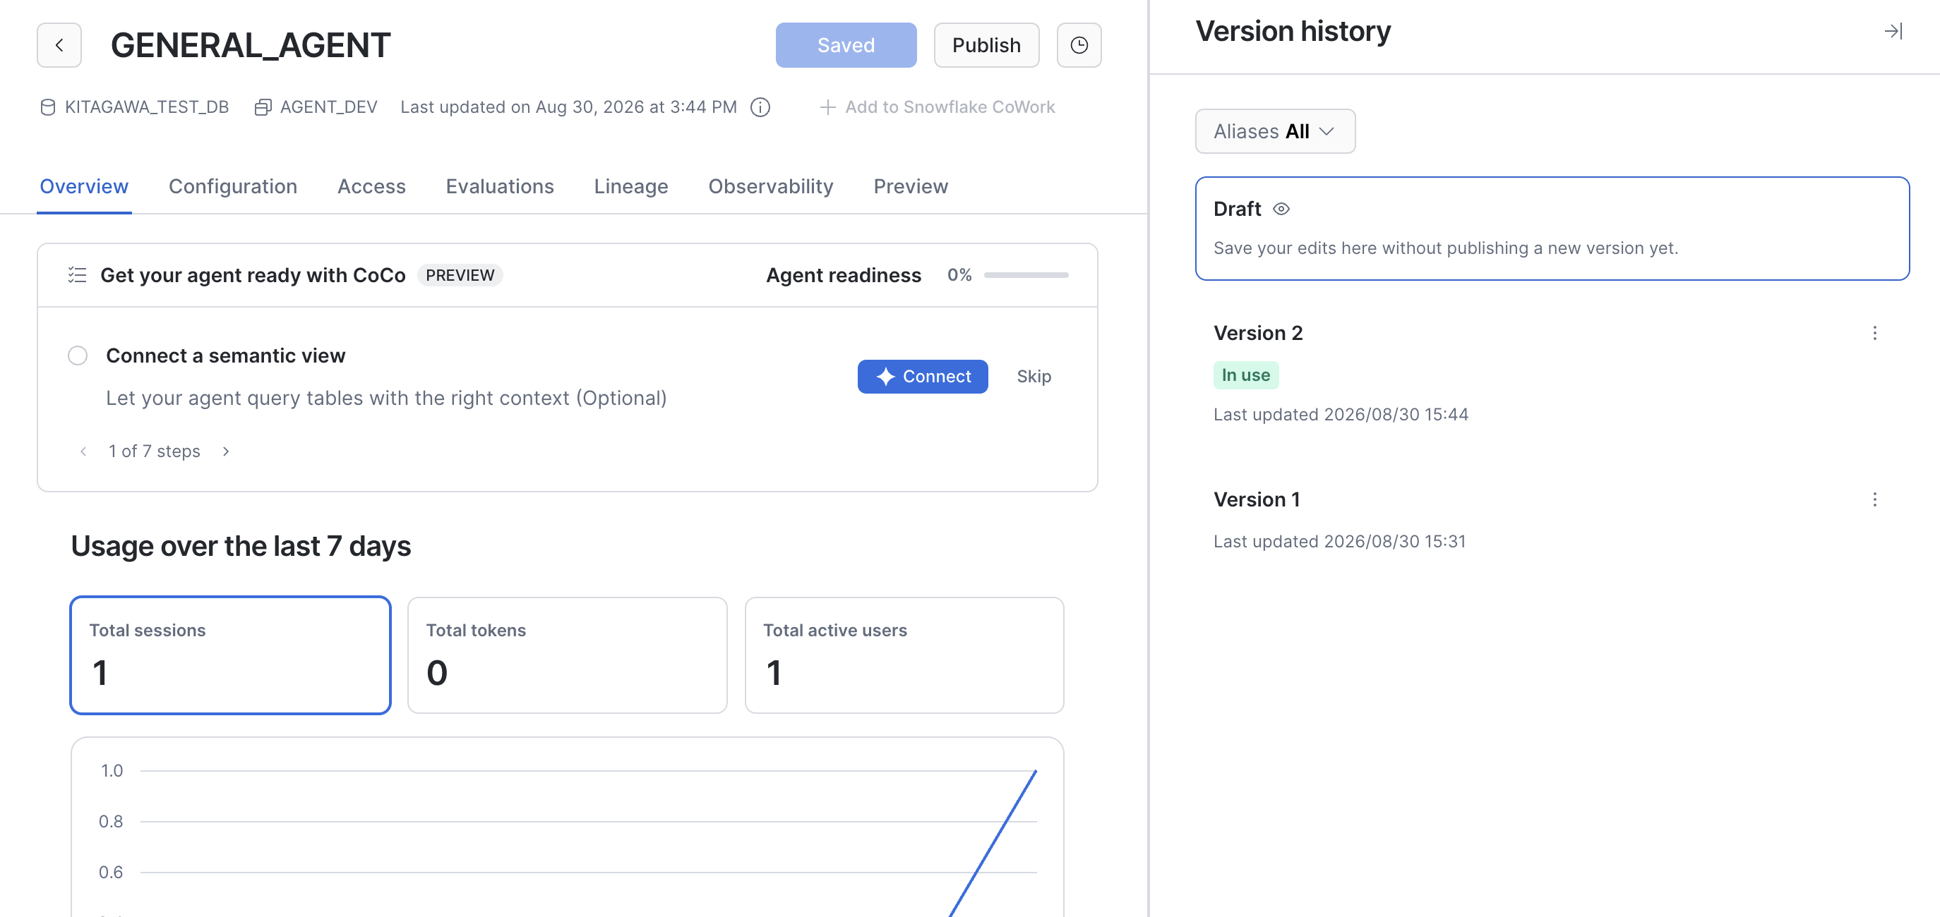Go to the Observability tab

point(770,186)
